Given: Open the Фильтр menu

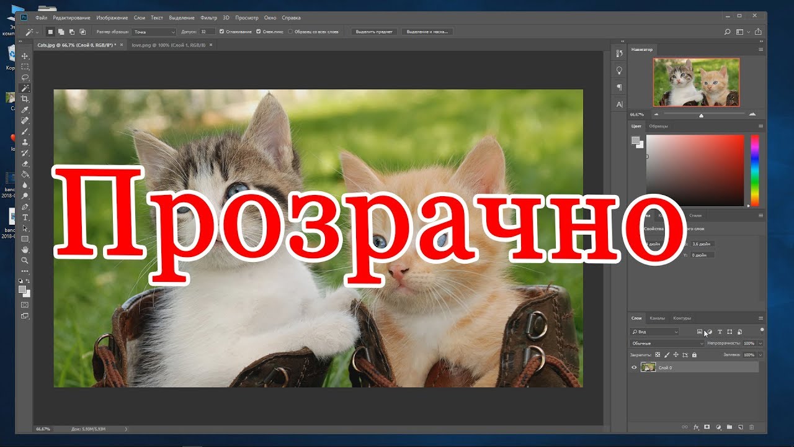Looking at the screenshot, I should coord(208,18).
